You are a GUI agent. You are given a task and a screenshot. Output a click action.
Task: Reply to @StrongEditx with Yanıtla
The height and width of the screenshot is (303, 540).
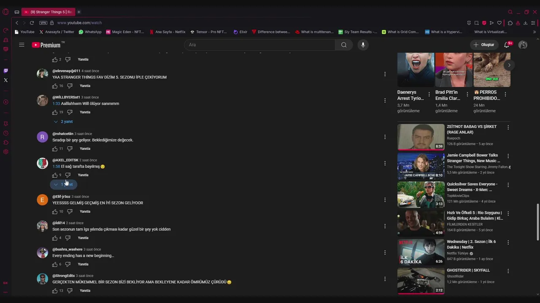(85, 291)
